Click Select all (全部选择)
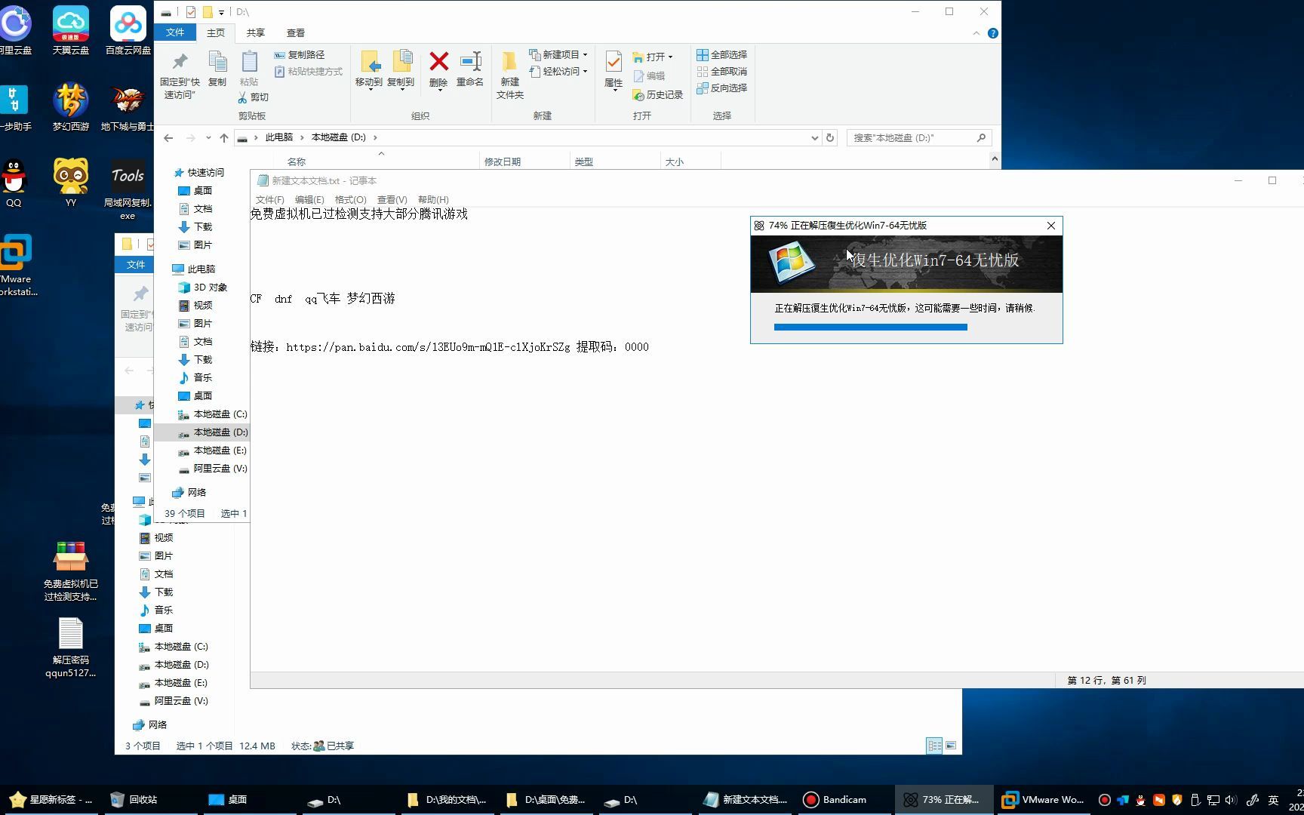 click(x=722, y=54)
